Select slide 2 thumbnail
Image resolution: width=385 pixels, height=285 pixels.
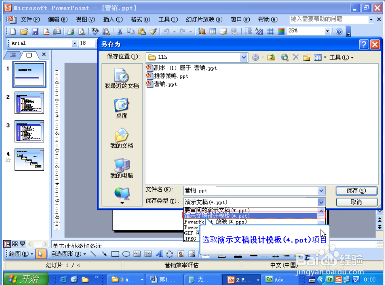(x=29, y=103)
